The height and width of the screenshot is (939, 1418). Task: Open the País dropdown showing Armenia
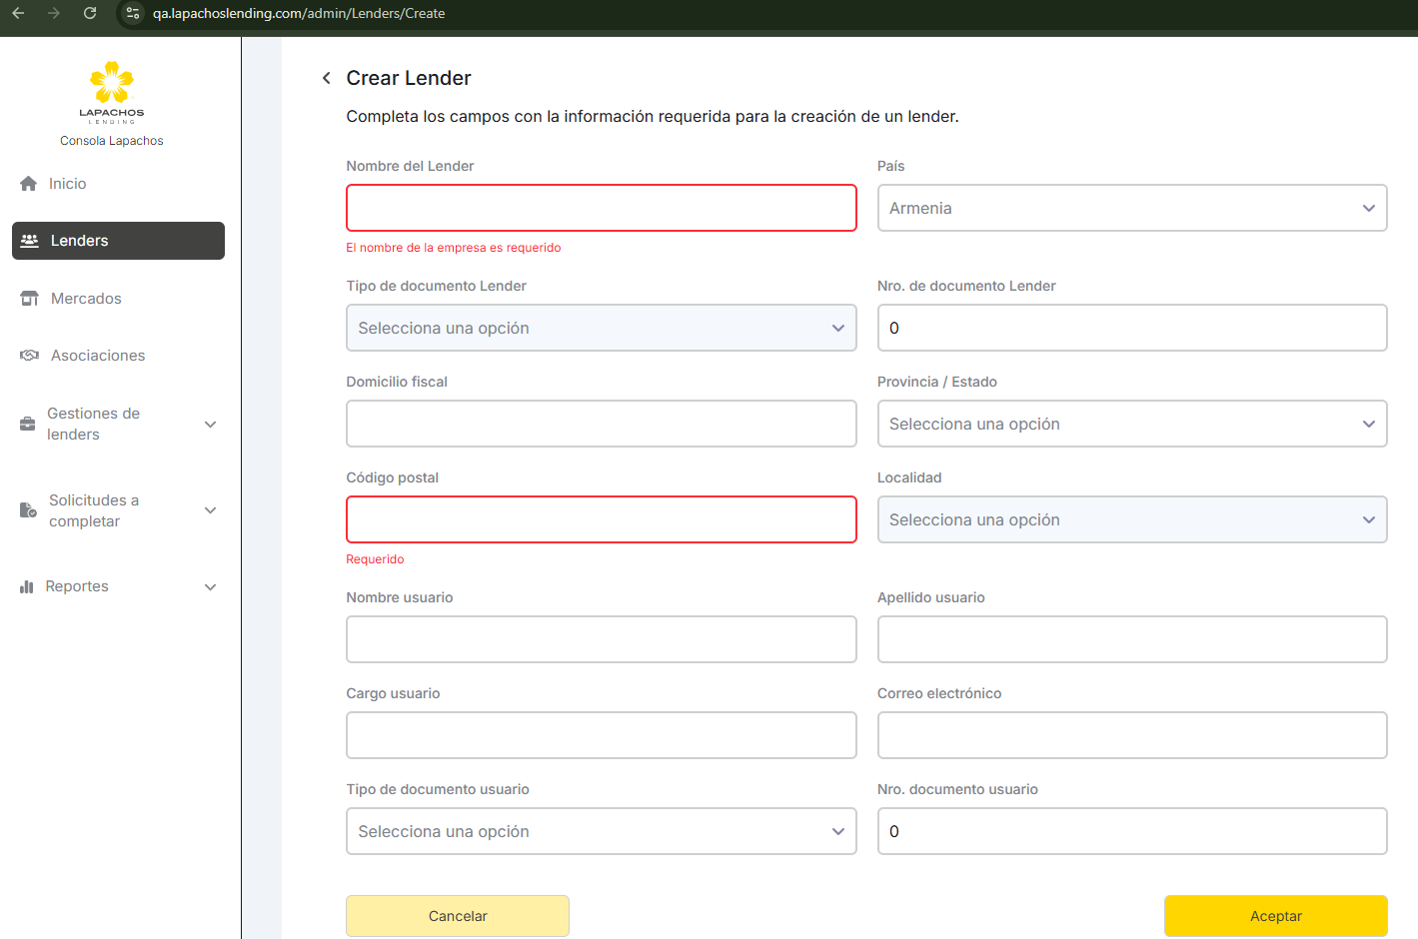click(x=1131, y=208)
